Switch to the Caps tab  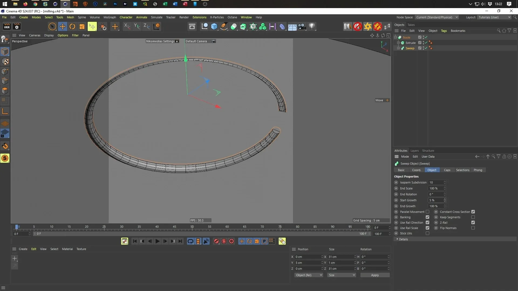[x=447, y=170]
